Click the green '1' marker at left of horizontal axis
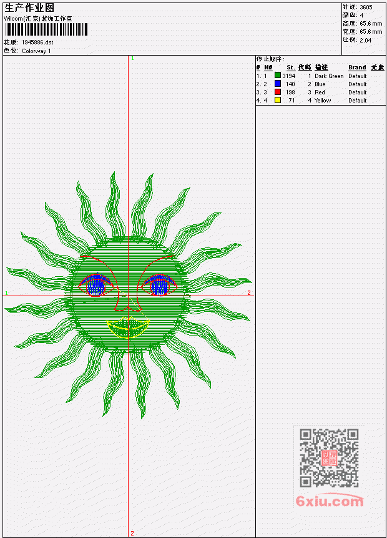Screen dimensions: 387x538 pyautogui.click(x=6, y=293)
